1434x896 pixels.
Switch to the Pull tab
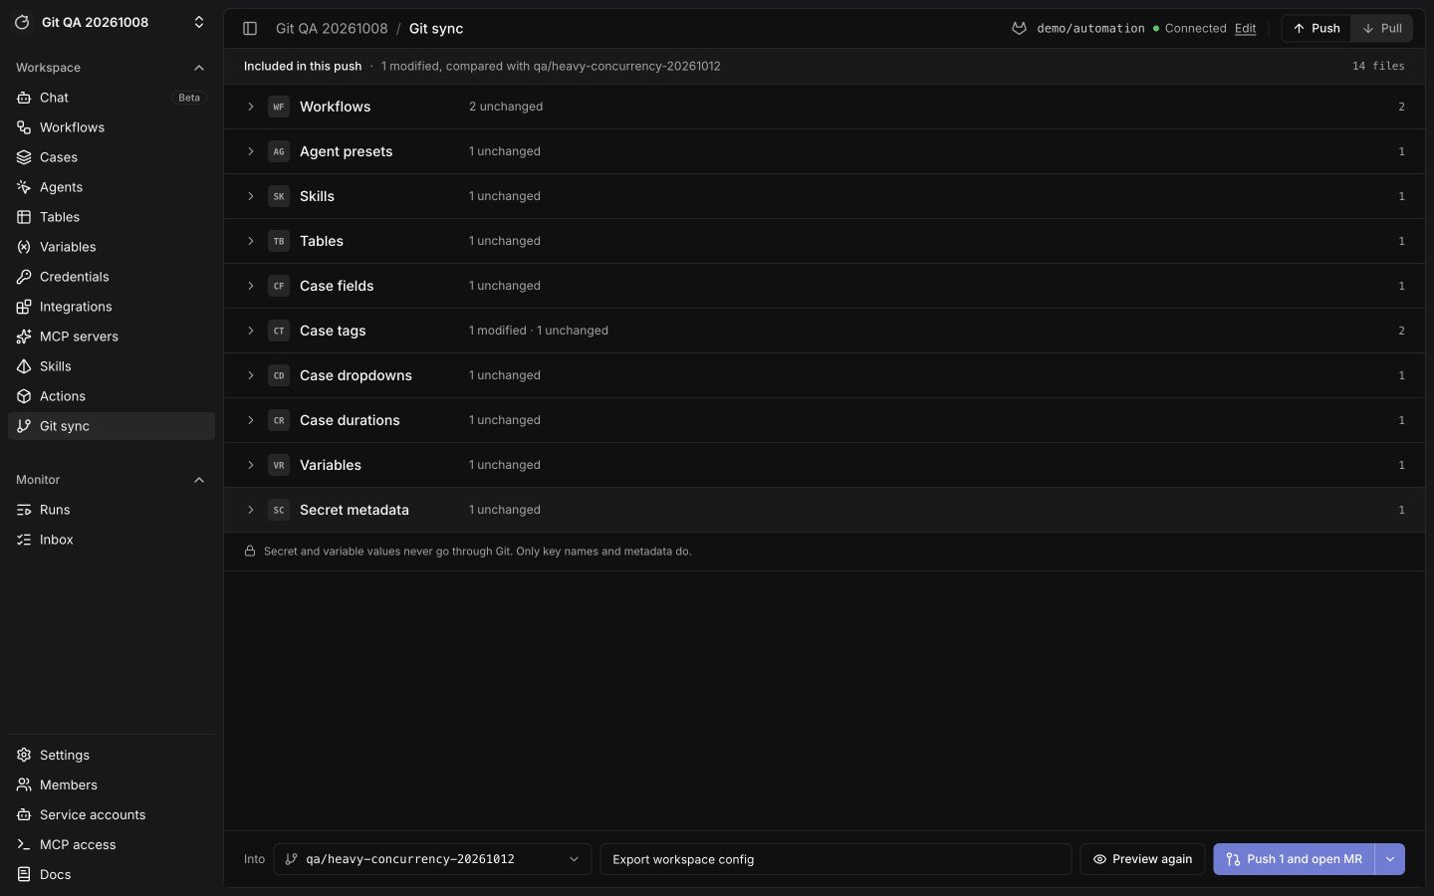point(1381,29)
